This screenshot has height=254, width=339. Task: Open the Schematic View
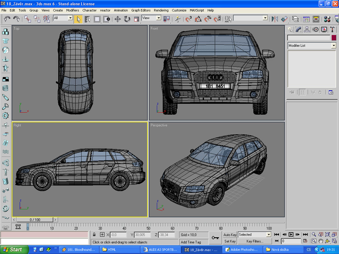tap(316, 19)
